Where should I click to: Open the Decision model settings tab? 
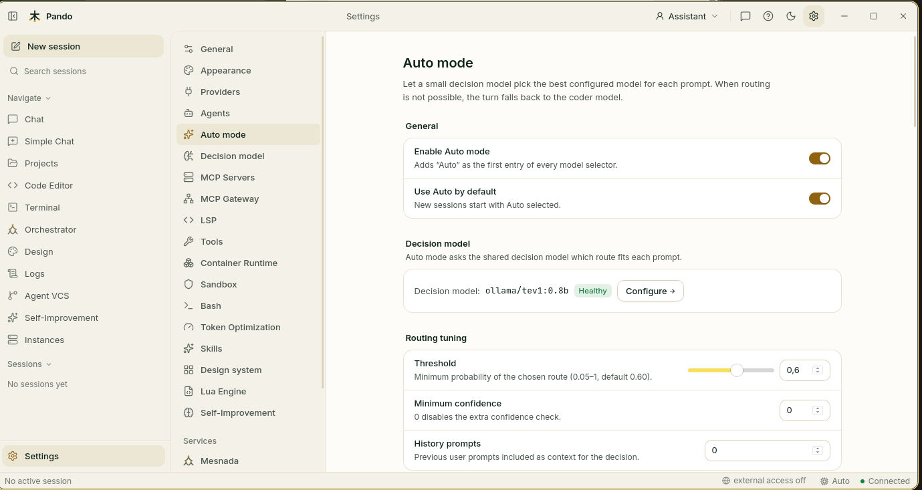click(x=248, y=156)
